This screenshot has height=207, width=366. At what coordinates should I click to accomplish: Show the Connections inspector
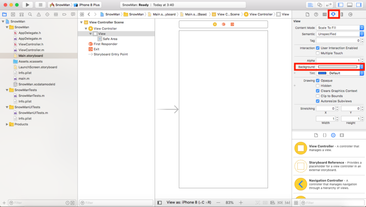pyautogui.click(x=350, y=15)
